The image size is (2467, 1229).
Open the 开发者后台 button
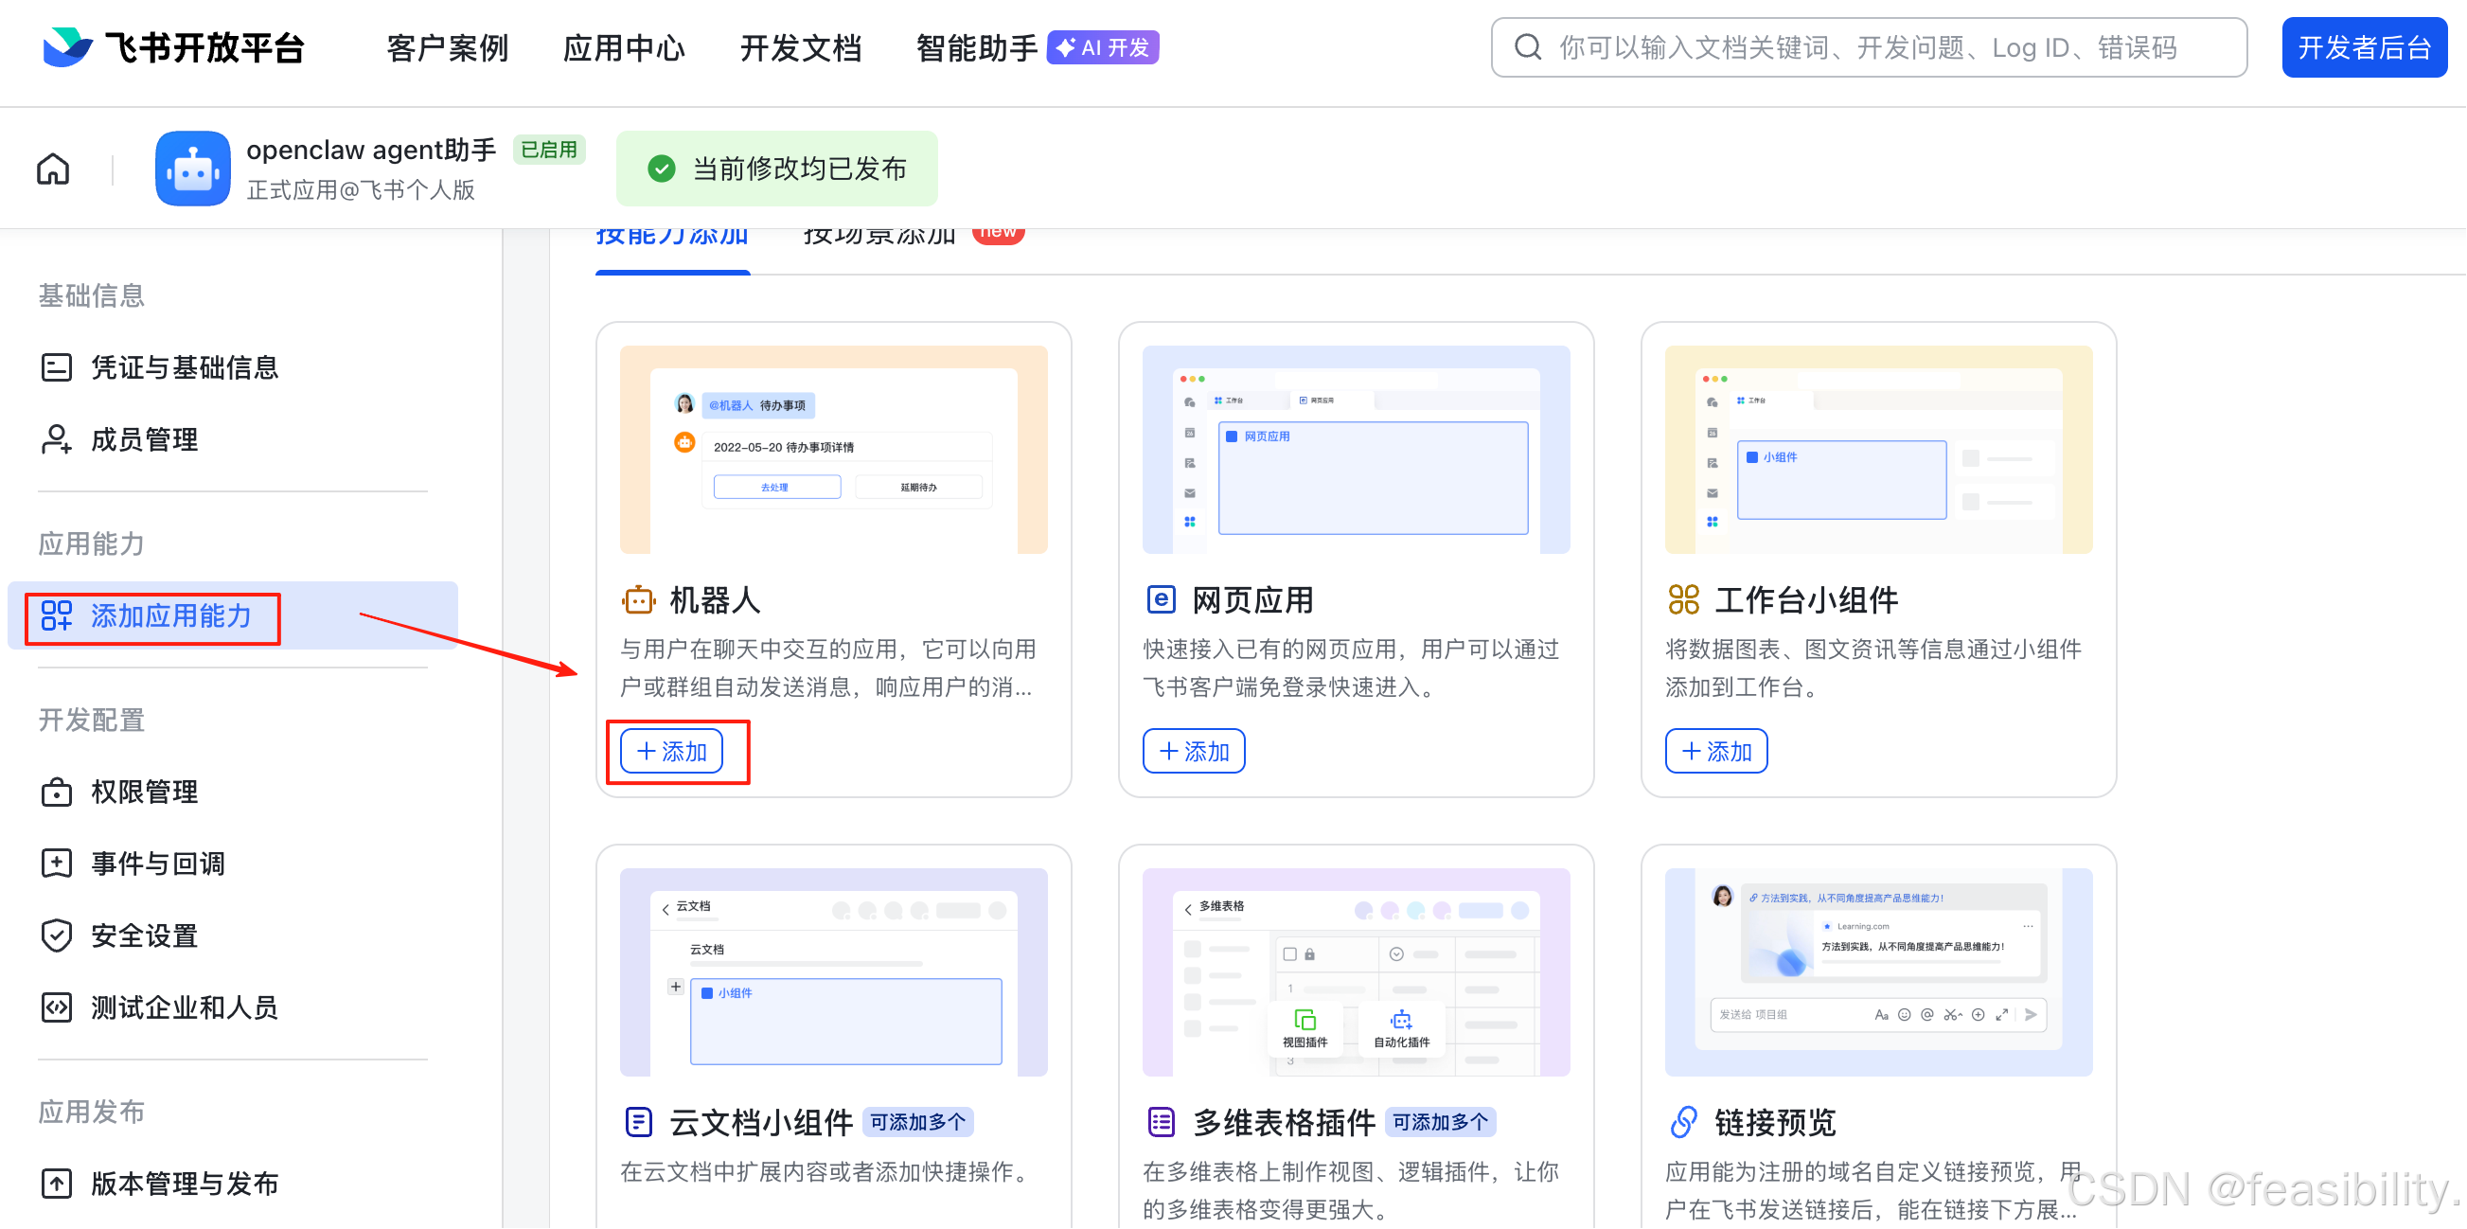[2365, 47]
